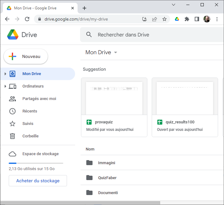Click the share page icon in address bar
The height and width of the screenshot is (205, 224).
tap(155, 19)
